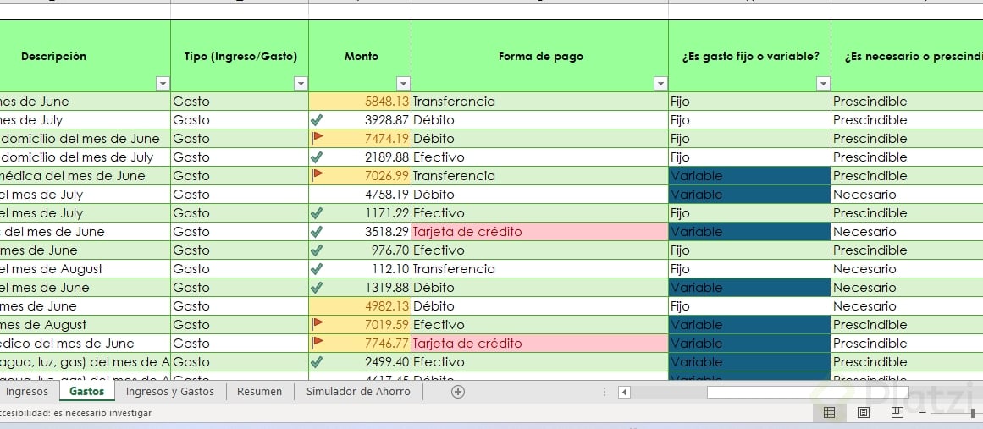Expand the gasto fijo o variable filter
Screen dimensions: 983x429
(823, 83)
